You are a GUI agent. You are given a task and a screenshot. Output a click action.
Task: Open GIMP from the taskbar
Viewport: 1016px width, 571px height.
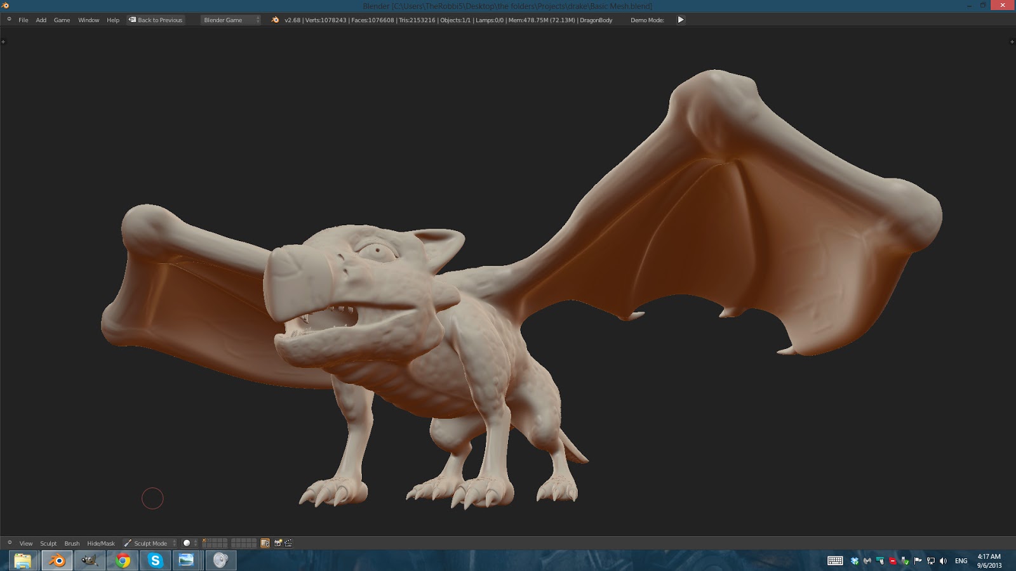(x=89, y=561)
